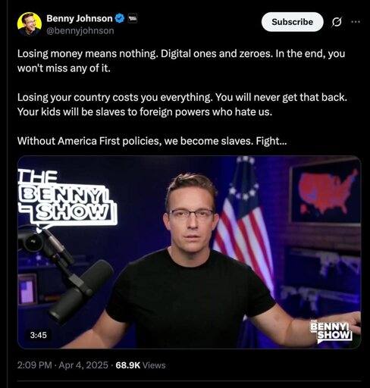This screenshot has width=370, height=388.
Task: Click the small affiliate badge after the checkmark
Action: coord(132,18)
